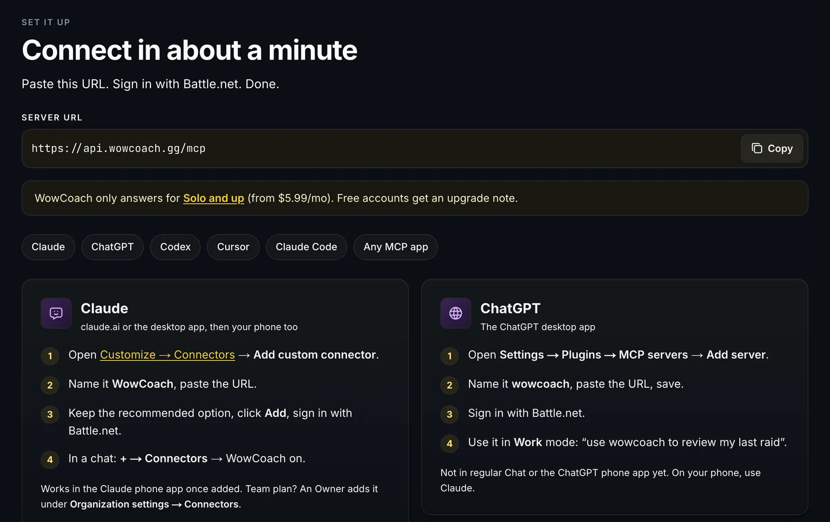Click the server URL field text
The image size is (830, 522).
click(118, 148)
